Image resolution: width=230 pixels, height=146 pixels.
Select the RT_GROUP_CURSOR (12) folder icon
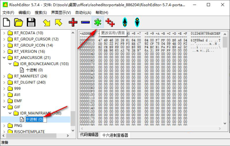10,39
